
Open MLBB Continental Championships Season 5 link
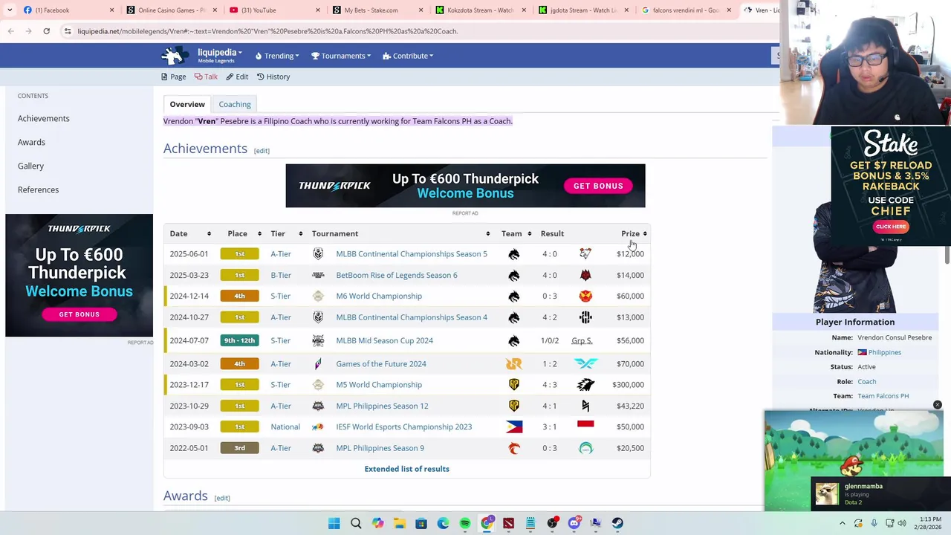tap(412, 254)
